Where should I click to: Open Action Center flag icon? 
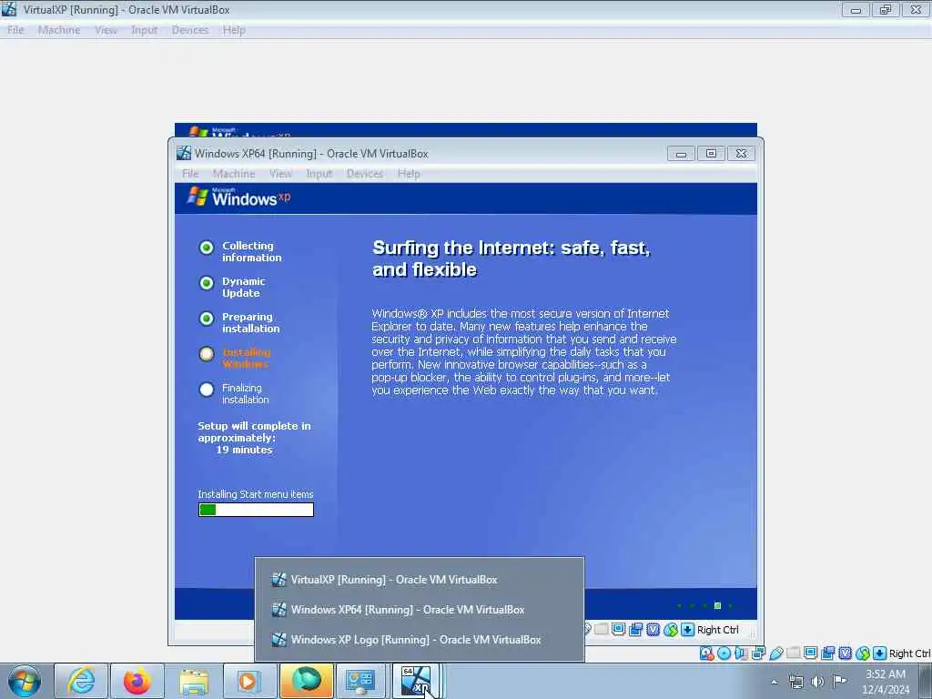pyautogui.click(x=839, y=681)
